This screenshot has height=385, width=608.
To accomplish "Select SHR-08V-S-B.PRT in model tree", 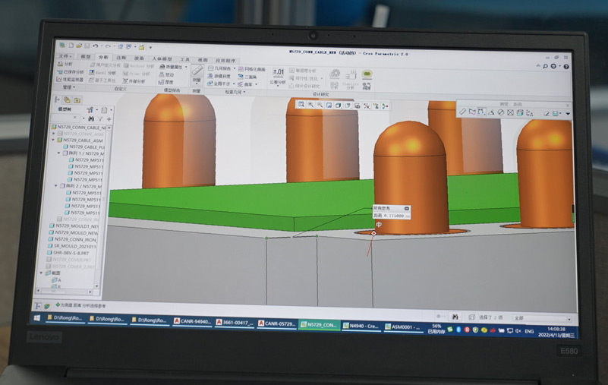I will [x=70, y=253].
